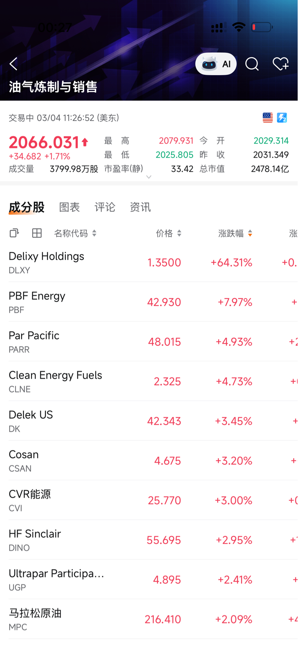Open the AI assistant robot button
298x646 pixels.
[216, 64]
